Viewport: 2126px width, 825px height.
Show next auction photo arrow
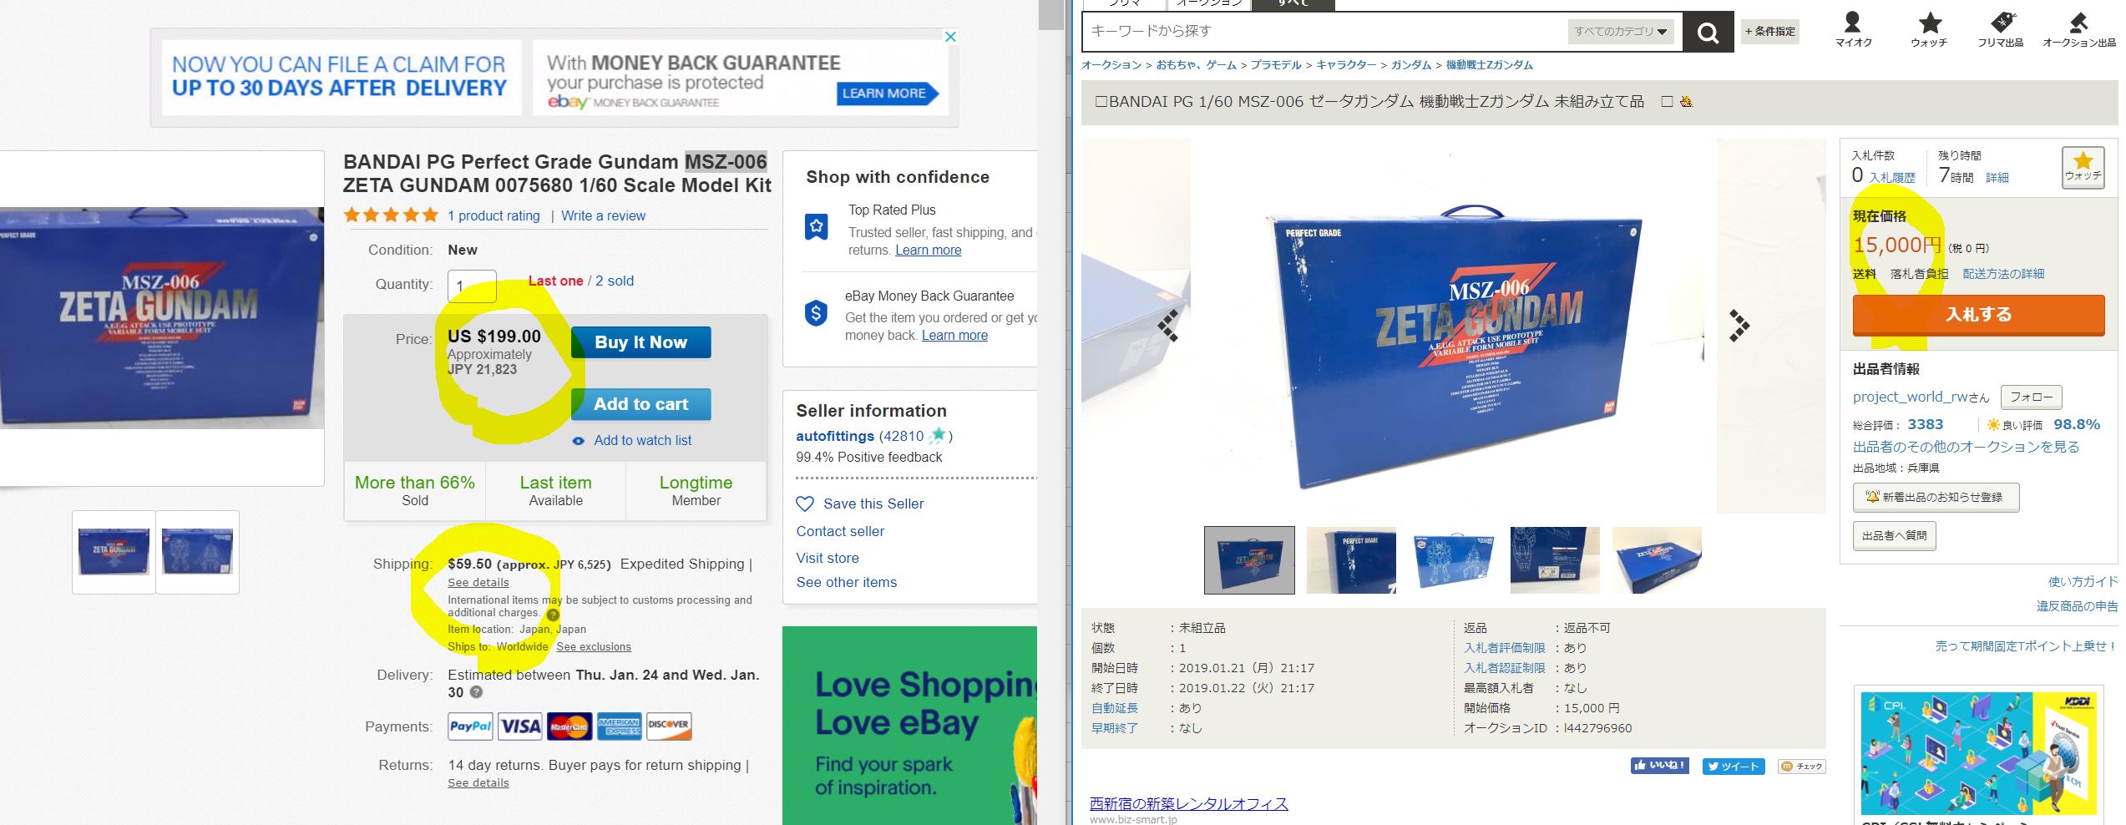tap(1739, 326)
